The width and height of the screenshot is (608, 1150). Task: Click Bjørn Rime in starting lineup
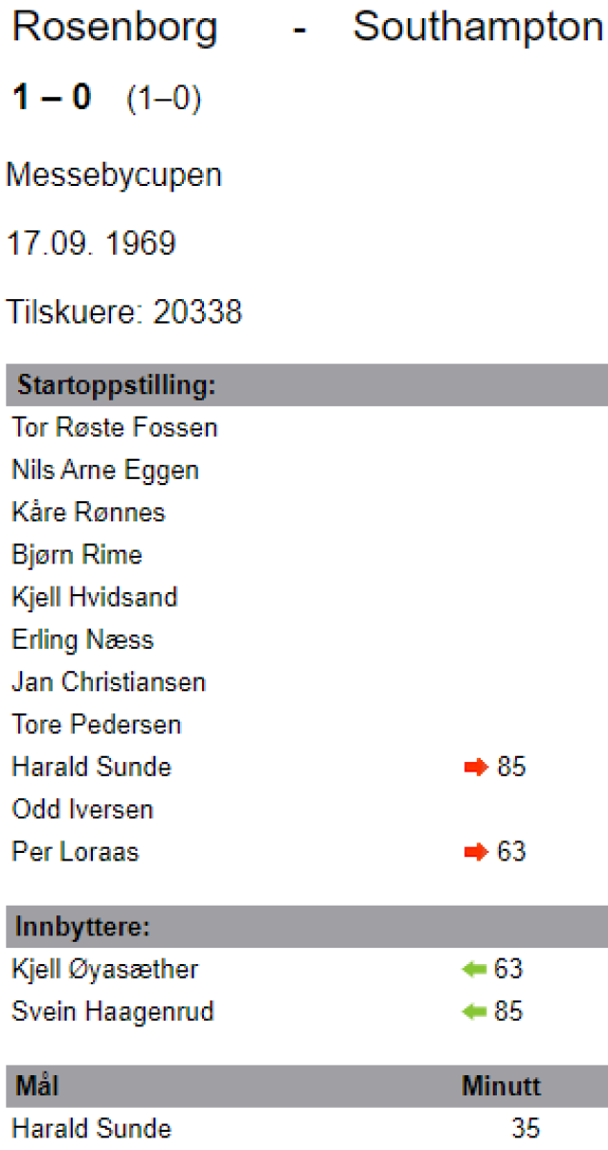(x=77, y=555)
